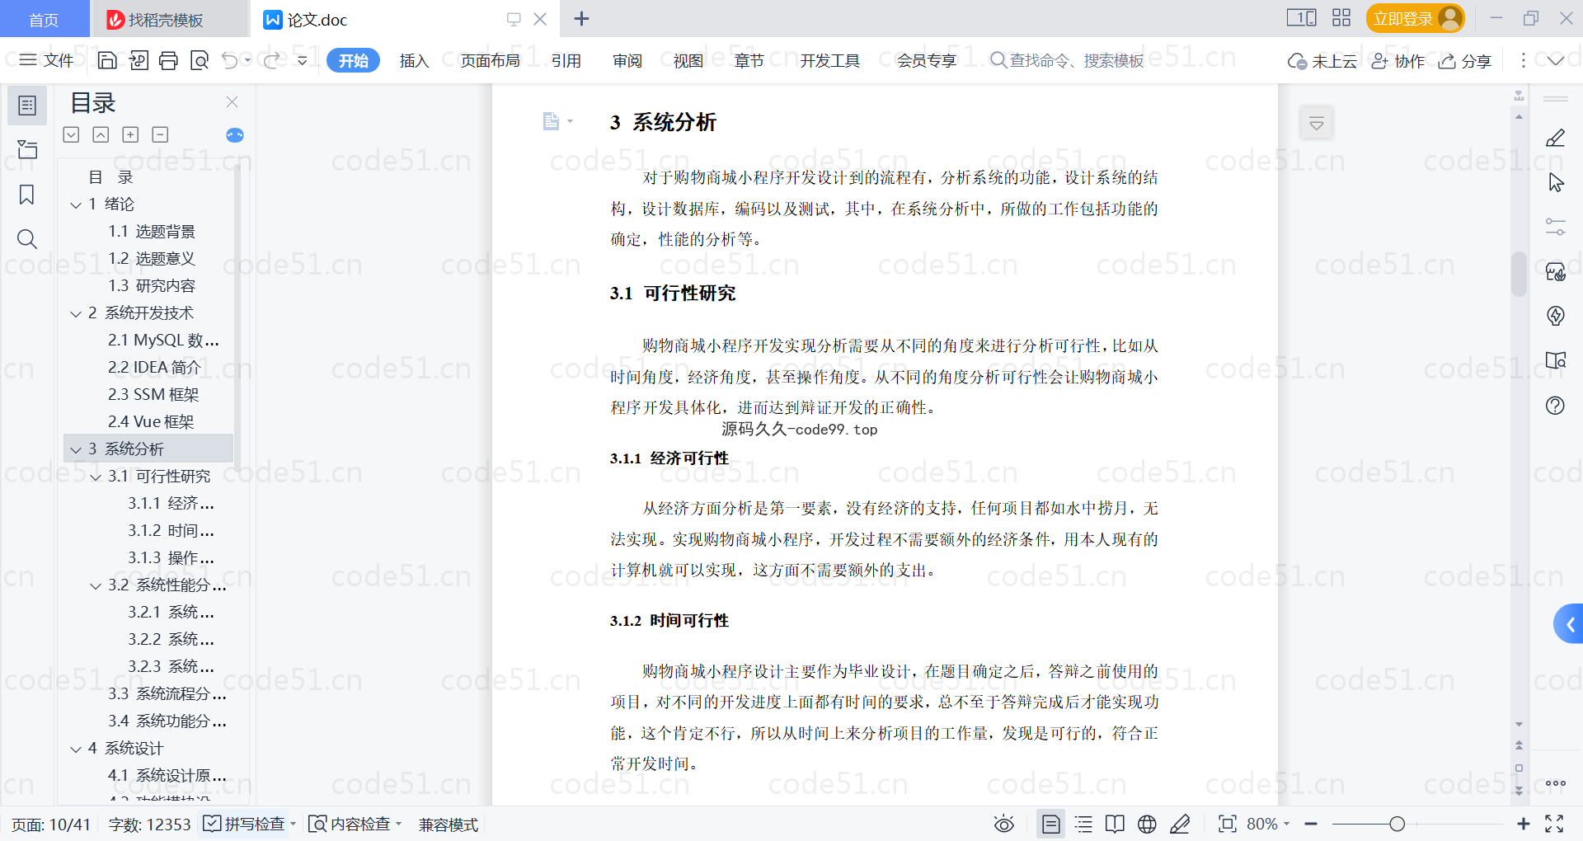
Task: Click the blue smart assistant icon in 目录 panel
Action: [235, 135]
